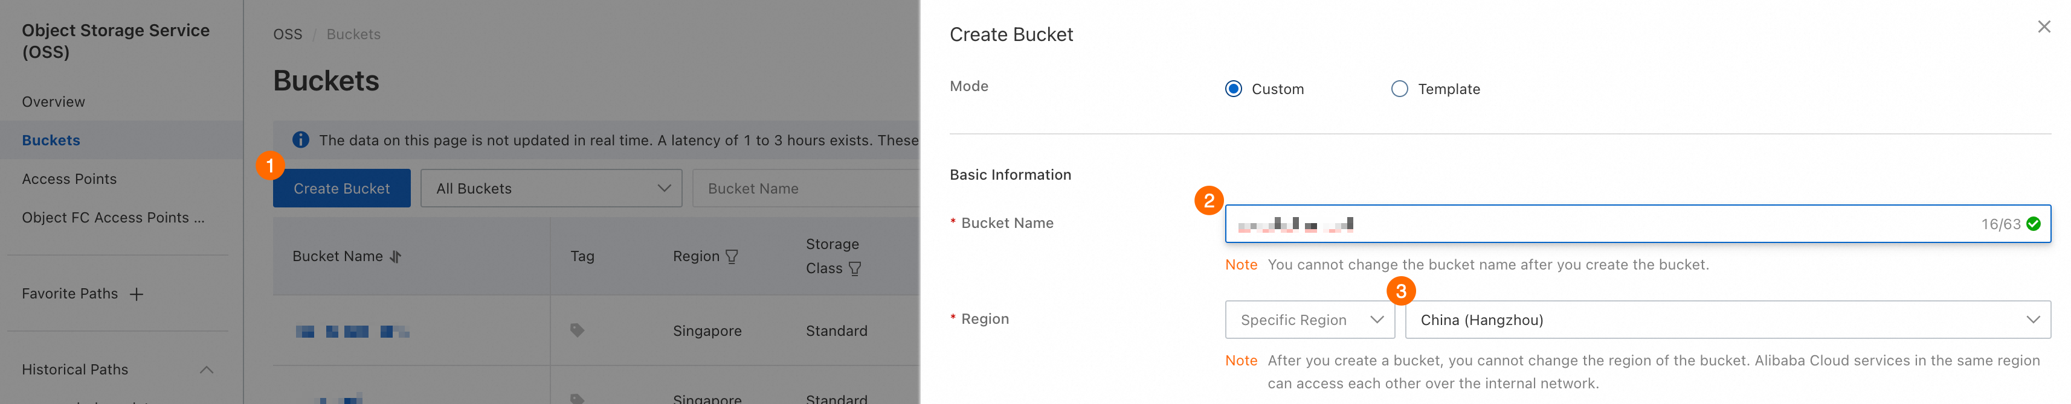The width and height of the screenshot is (2071, 404).
Task: Go to Access Points in sidebar
Action: point(69,179)
